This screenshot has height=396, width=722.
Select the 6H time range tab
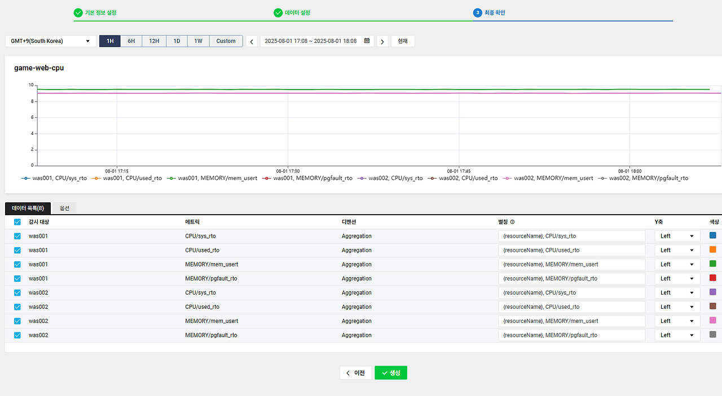tap(131, 41)
